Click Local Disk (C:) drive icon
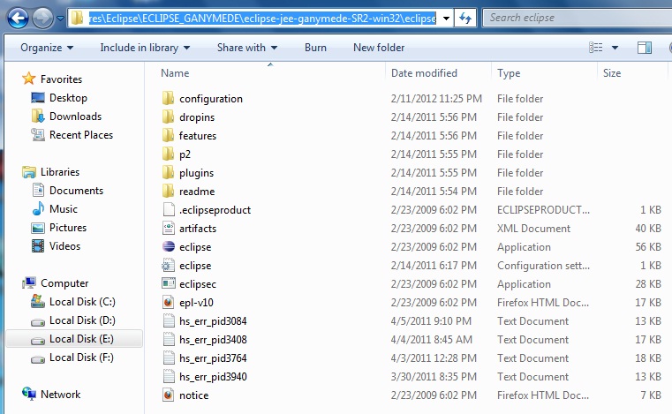 coord(38,302)
